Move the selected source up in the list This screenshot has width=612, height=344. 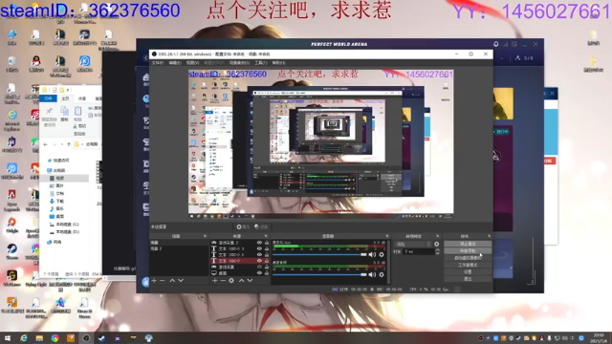coord(241,280)
